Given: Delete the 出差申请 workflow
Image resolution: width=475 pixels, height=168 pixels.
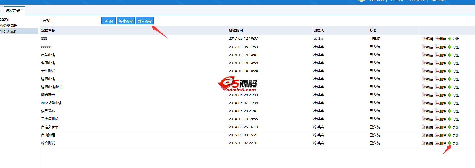Looking at the screenshot, I should [x=441, y=55].
